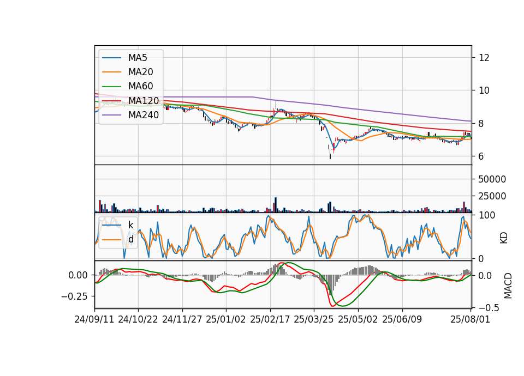
Task: Click the date label 24/09/11
Action: click(x=94, y=320)
